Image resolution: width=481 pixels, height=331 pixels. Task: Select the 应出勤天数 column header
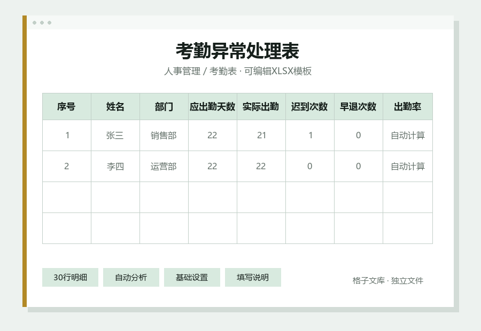[x=213, y=106]
